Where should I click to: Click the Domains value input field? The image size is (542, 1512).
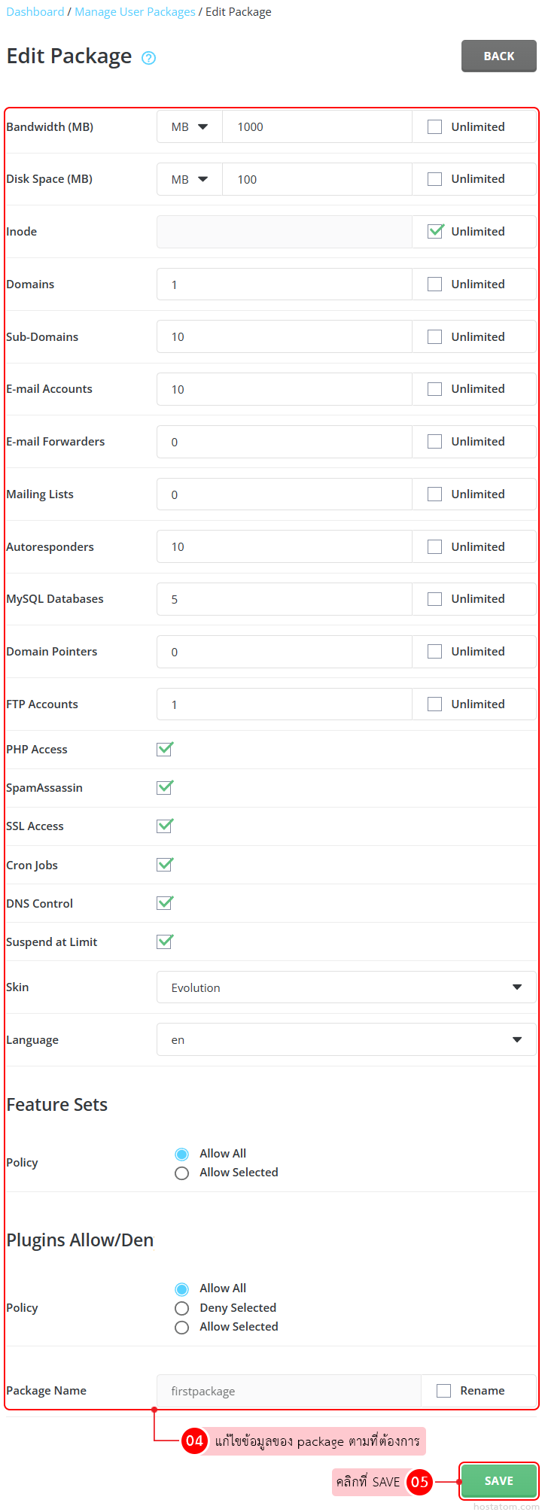[285, 284]
